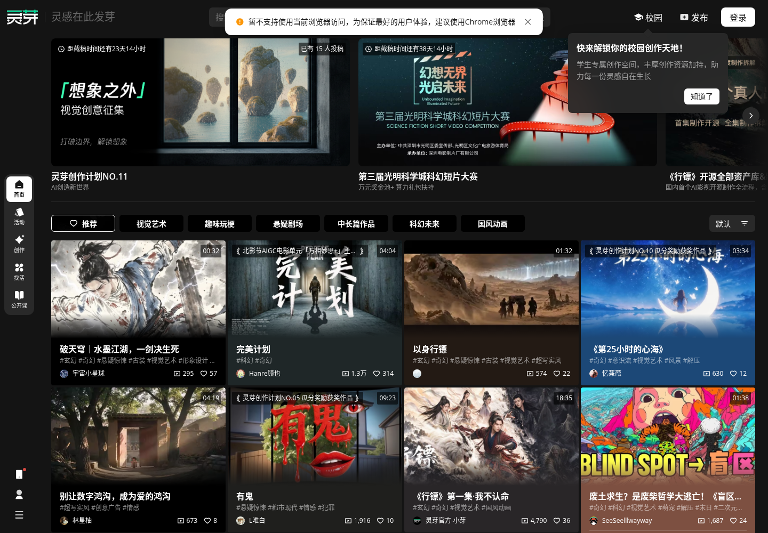Click the user profile icon in sidebar
The height and width of the screenshot is (533, 768).
pos(19,495)
